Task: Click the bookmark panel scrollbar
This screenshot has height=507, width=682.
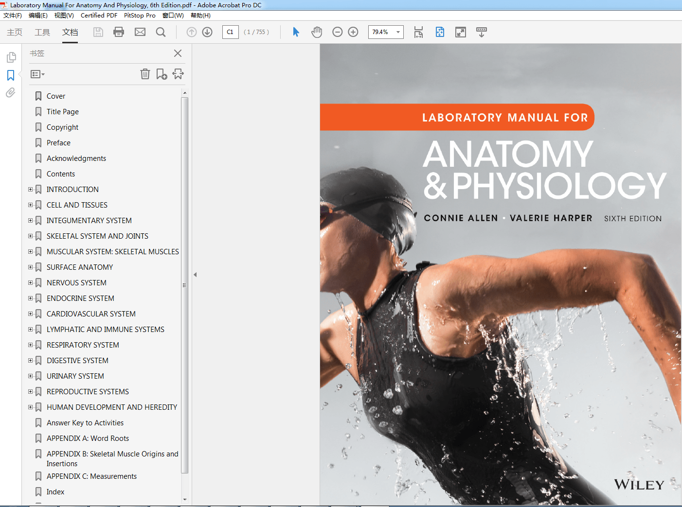Action: coord(185,284)
